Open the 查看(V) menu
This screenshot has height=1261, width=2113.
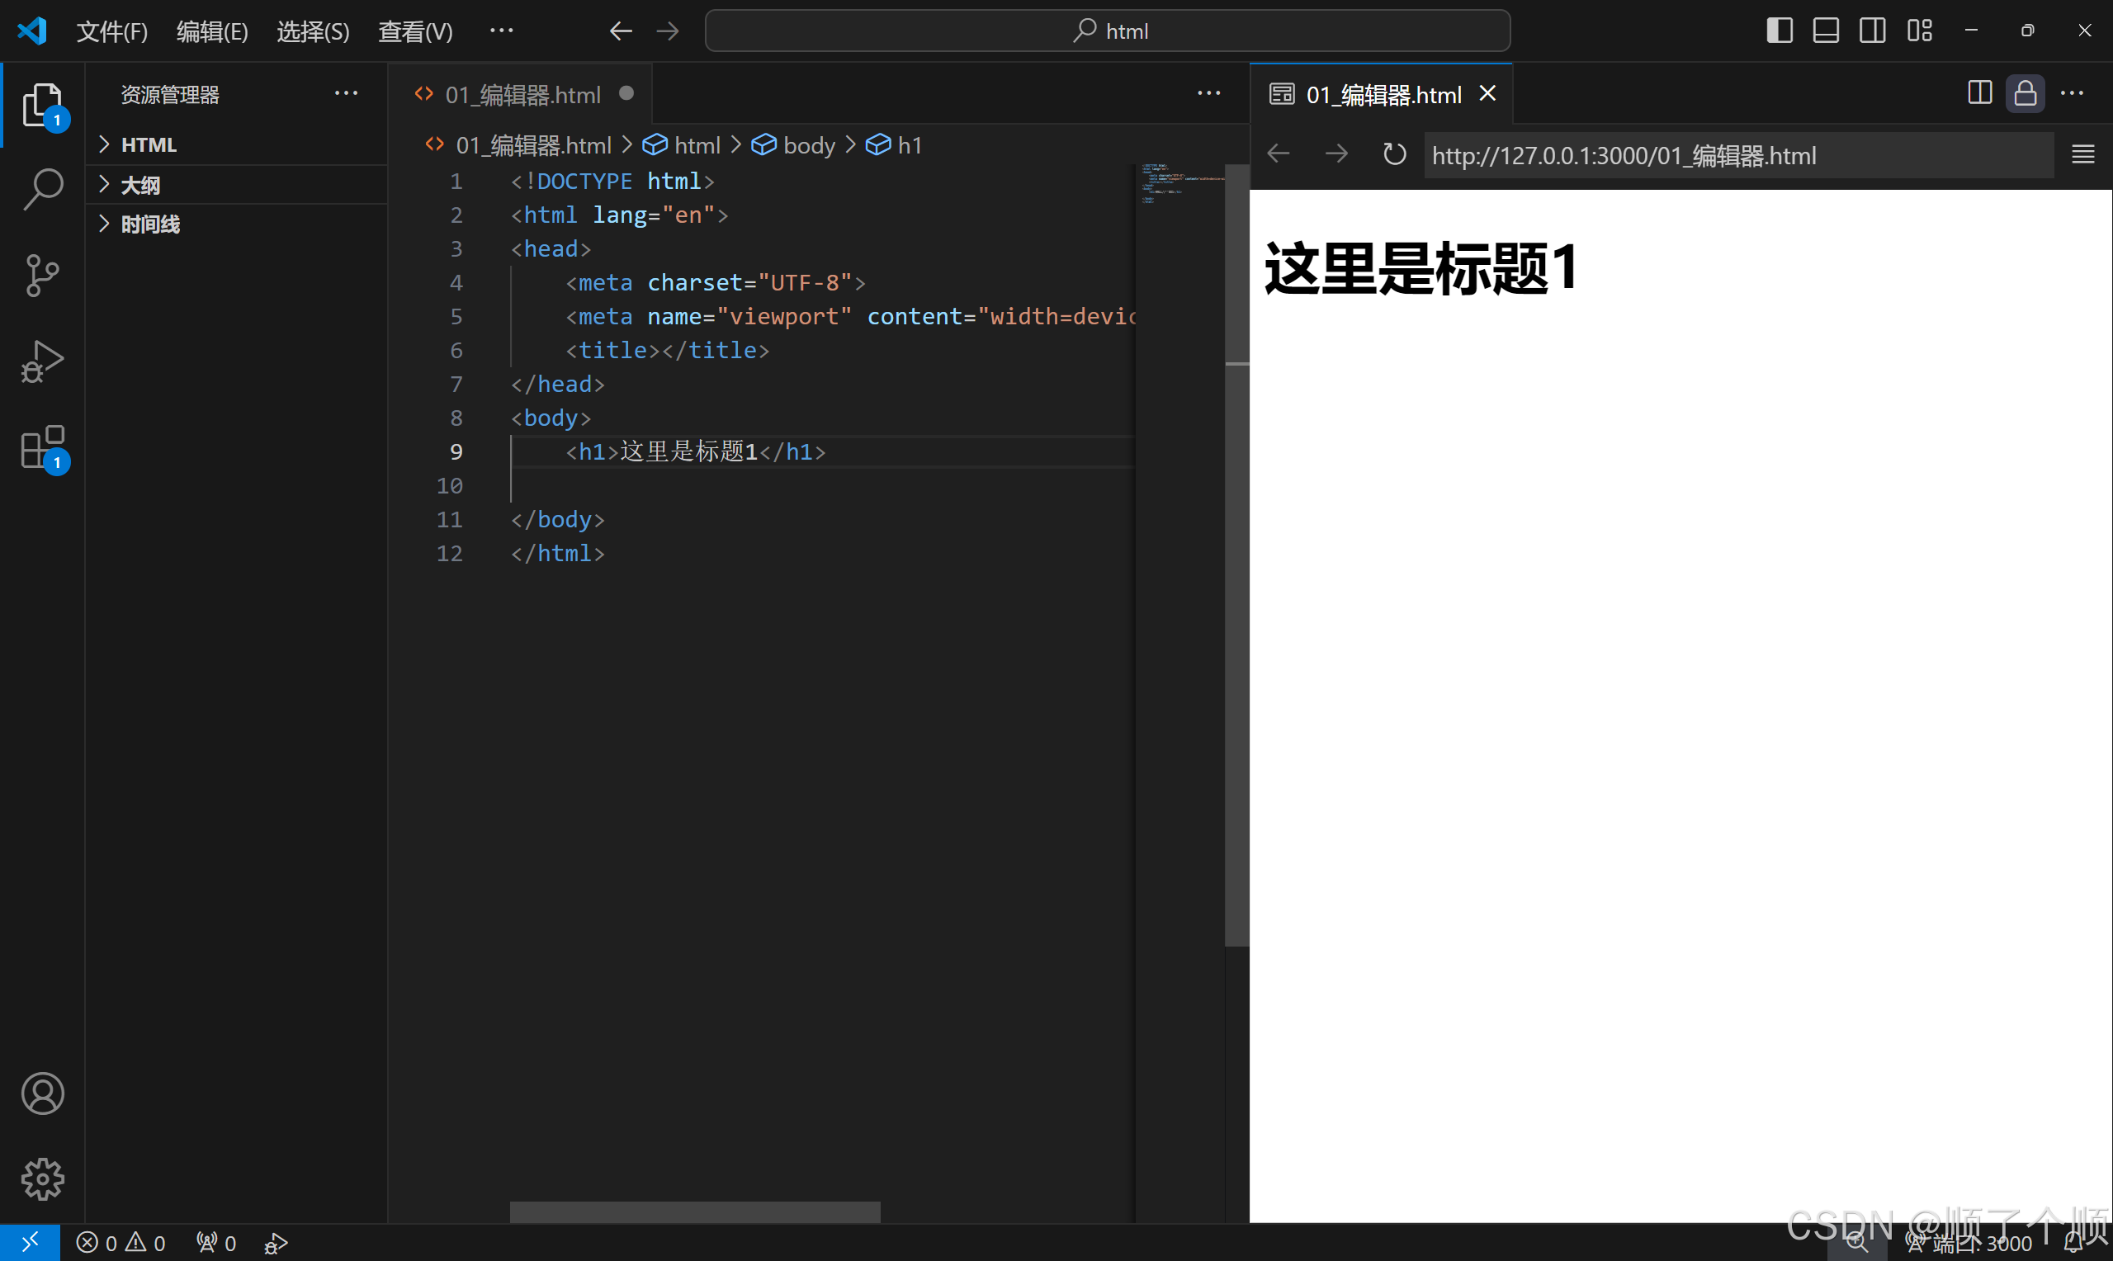tap(415, 31)
